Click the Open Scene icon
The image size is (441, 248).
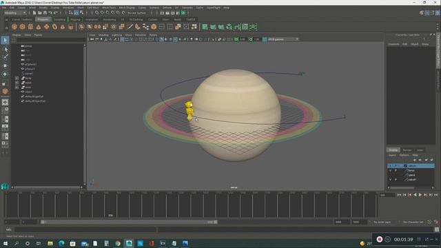pyautogui.click(x=40, y=13)
